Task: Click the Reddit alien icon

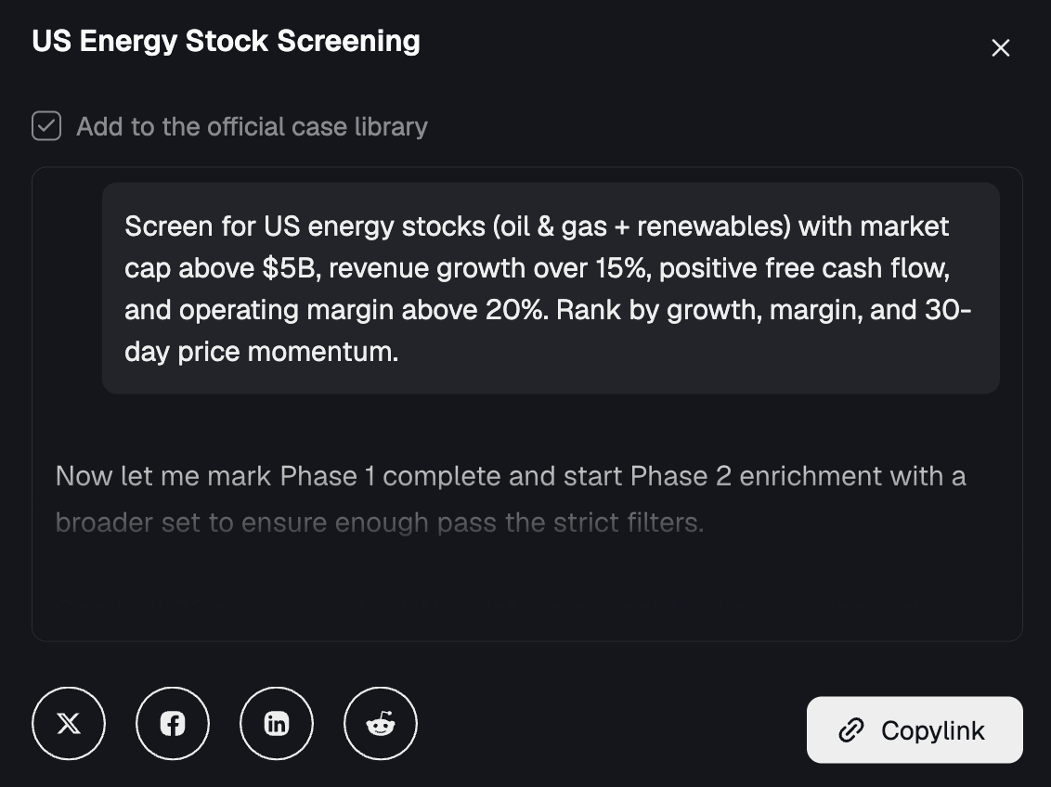Action: [381, 723]
